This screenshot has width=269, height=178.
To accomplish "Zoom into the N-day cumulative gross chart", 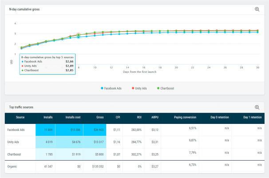I will coord(257,9).
